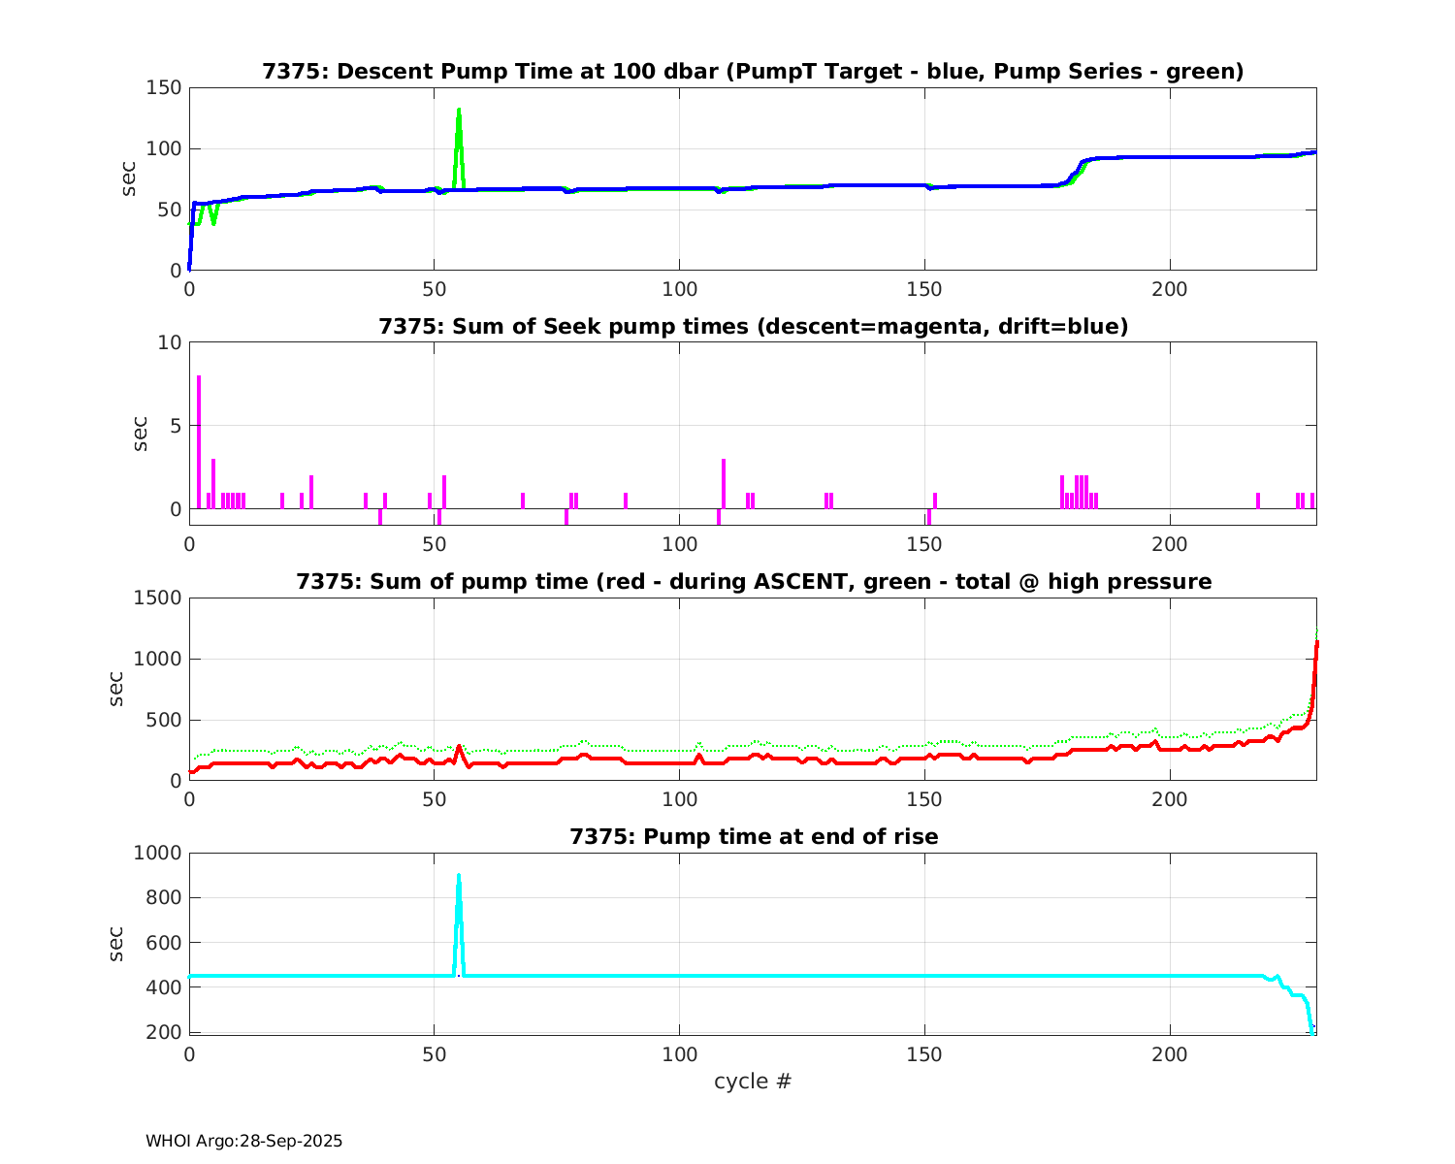
Task: Click the 10 y-axis tick in seek plot
Action: 169,342
